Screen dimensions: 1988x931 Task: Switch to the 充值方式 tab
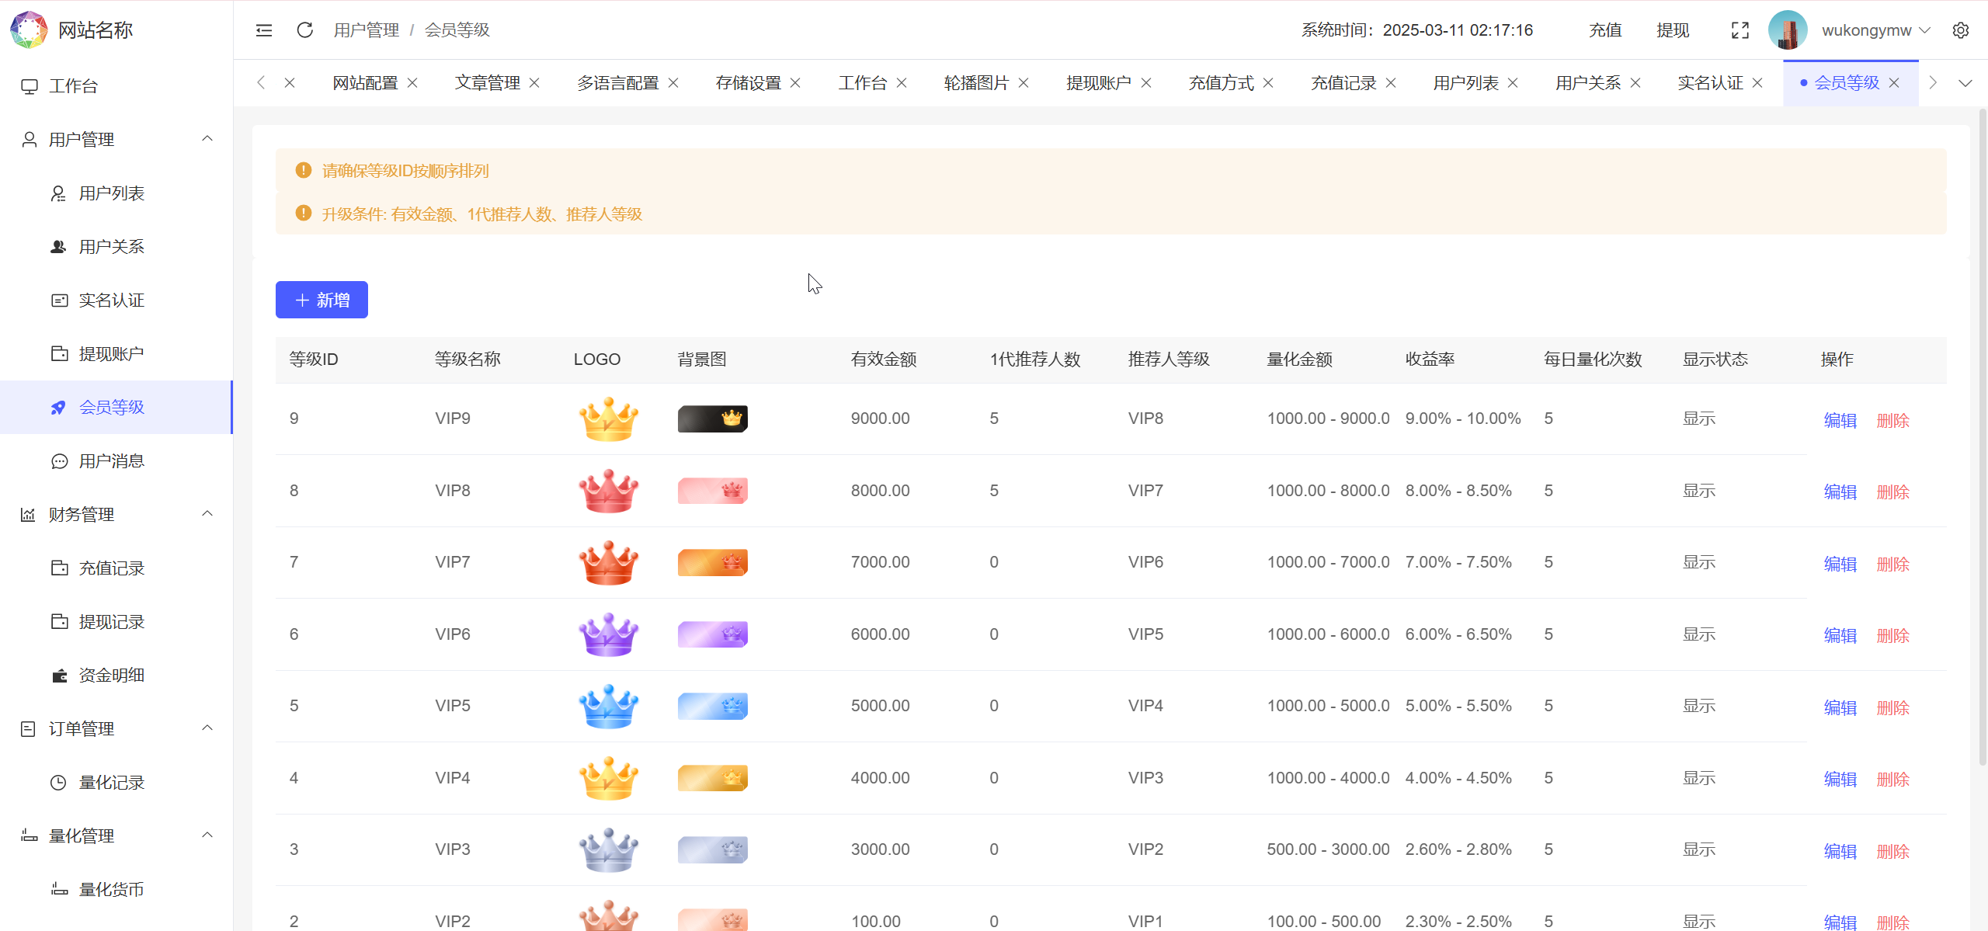point(1220,82)
